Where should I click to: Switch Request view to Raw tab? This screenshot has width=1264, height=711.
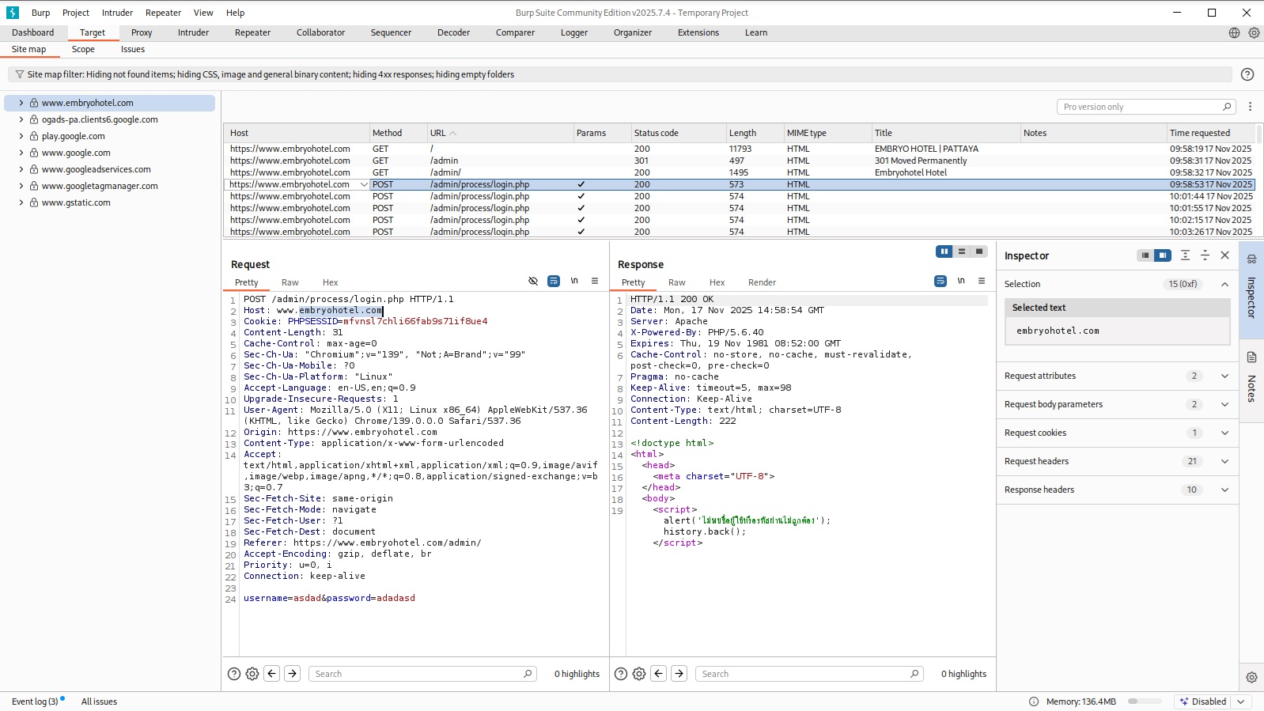tap(290, 282)
